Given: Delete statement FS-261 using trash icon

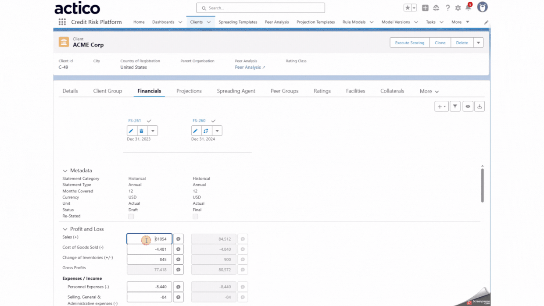Looking at the screenshot, I should 141,131.
